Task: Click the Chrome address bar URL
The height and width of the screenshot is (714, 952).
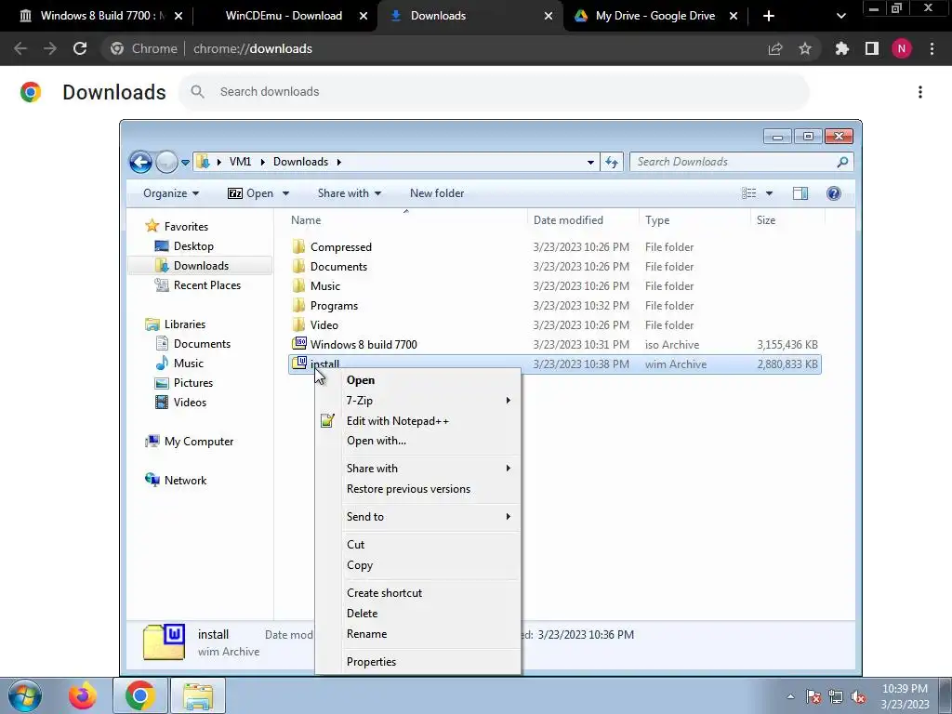Action: pos(253,48)
